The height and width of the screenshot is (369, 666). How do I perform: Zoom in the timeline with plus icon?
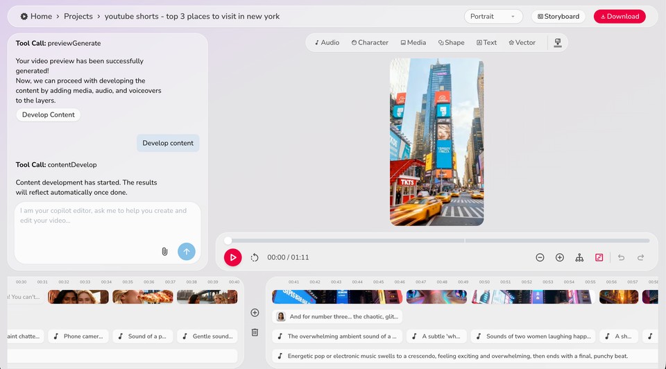pyautogui.click(x=560, y=257)
